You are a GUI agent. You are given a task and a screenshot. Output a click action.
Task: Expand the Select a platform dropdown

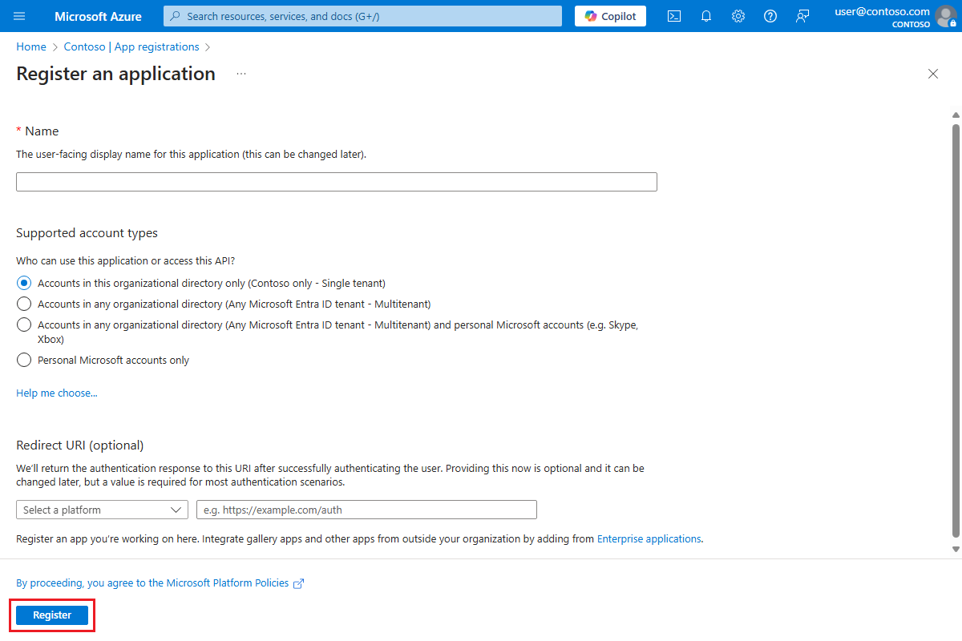(102, 510)
